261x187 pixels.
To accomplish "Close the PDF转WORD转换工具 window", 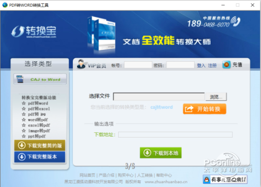I will pyautogui.click(x=252, y=5).
